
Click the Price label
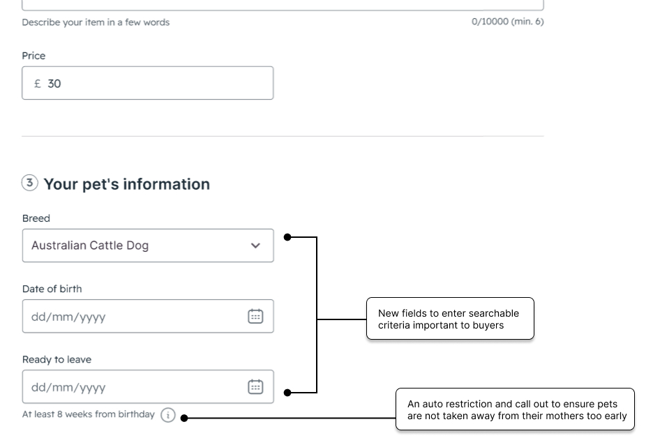tap(33, 56)
